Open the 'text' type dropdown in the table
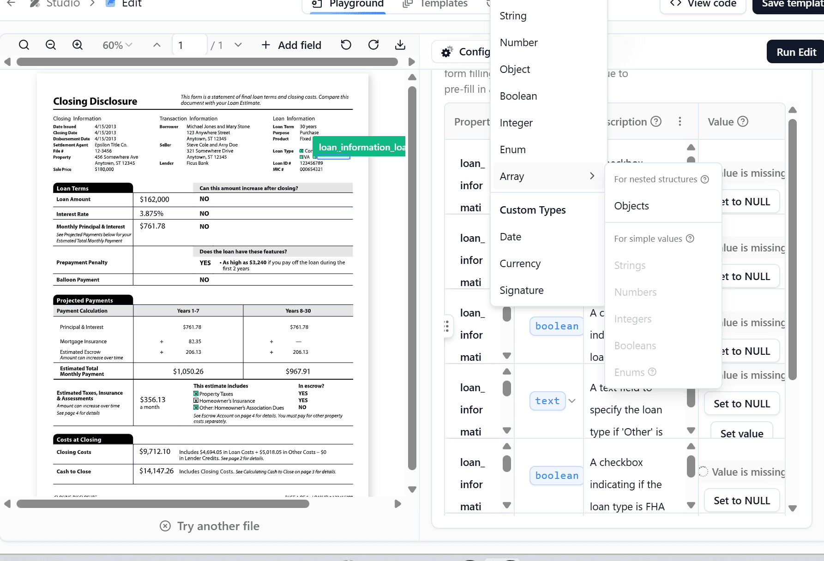Image resolution: width=824 pixels, height=561 pixels. (572, 401)
